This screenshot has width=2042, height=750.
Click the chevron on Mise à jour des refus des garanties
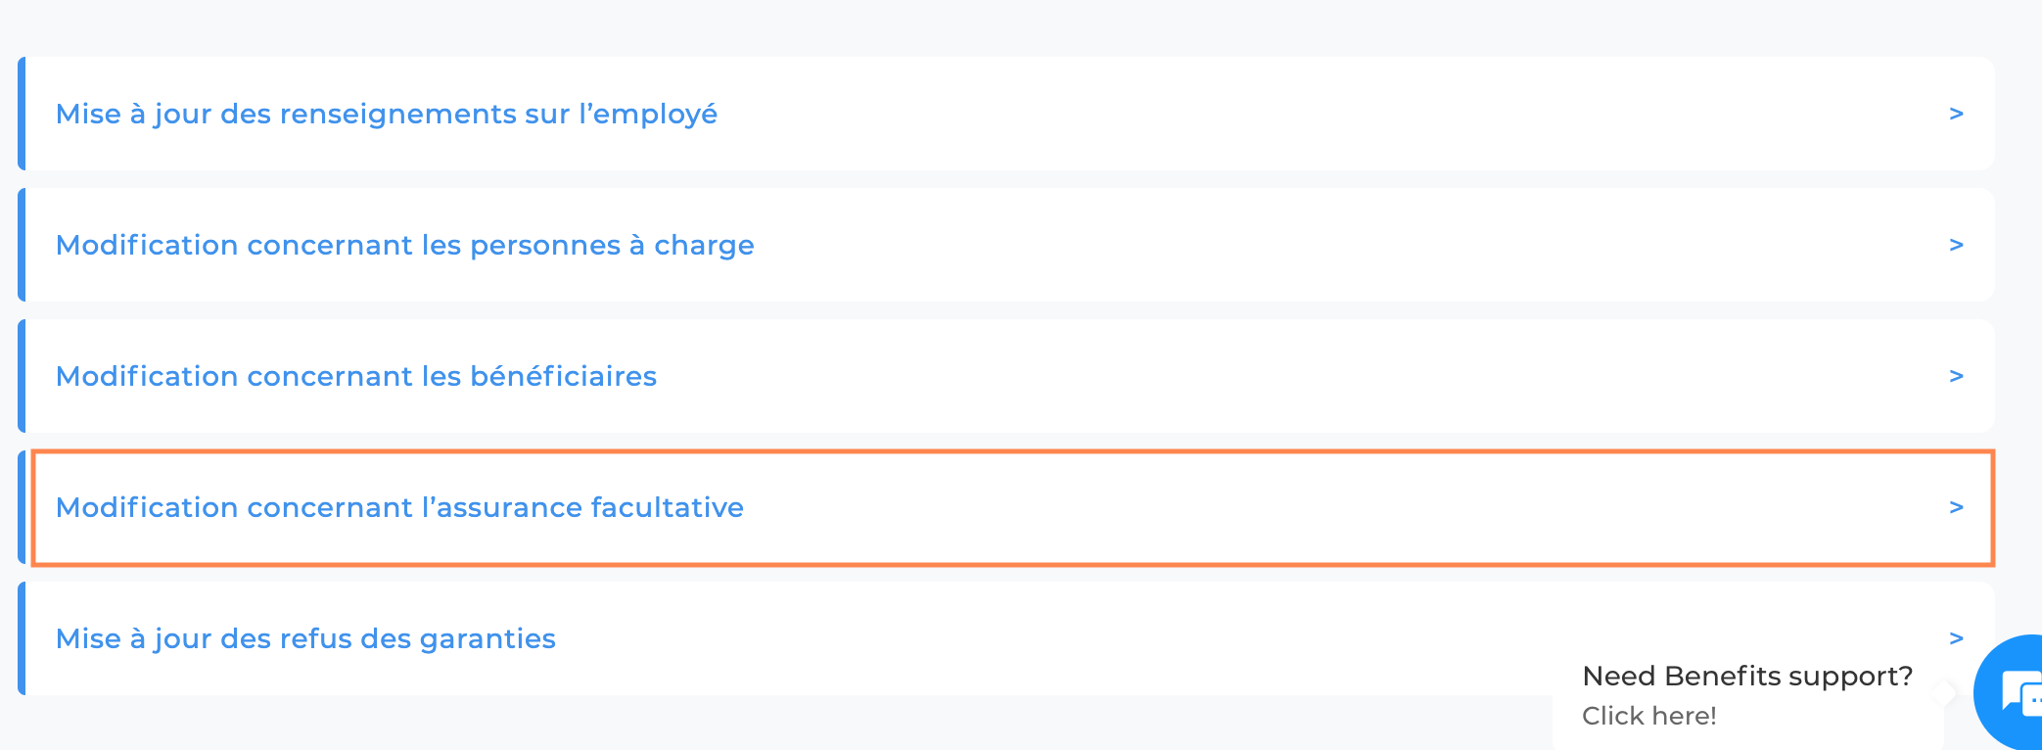(x=1956, y=638)
